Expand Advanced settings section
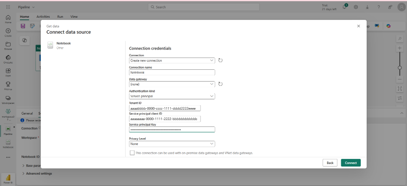The width and height of the screenshot is (407, 186). (x=37, y=173)
